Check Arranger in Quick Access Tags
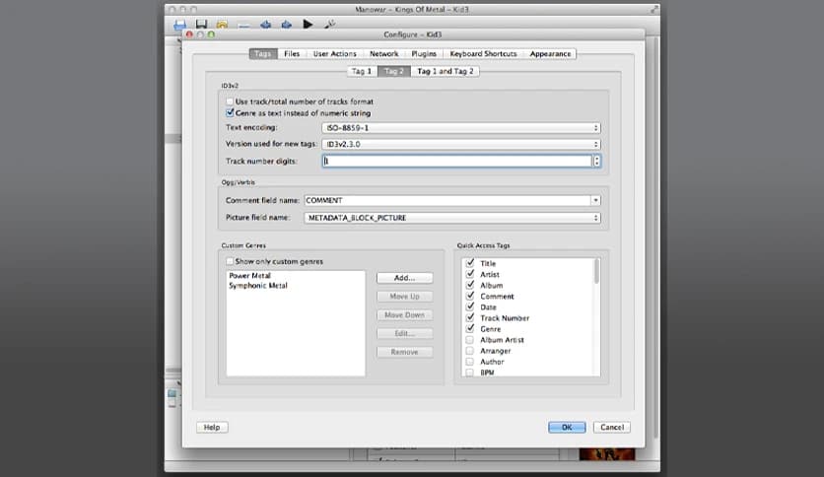The width and height of the screenshot is (824, 477). tap(470, 351)
